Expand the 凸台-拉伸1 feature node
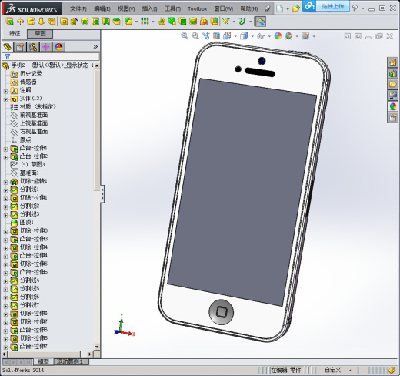This screenshot has height=376, width=400. (x=5, y=149)
